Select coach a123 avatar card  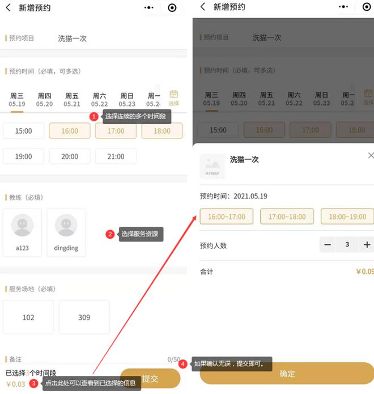click(22, 232)
